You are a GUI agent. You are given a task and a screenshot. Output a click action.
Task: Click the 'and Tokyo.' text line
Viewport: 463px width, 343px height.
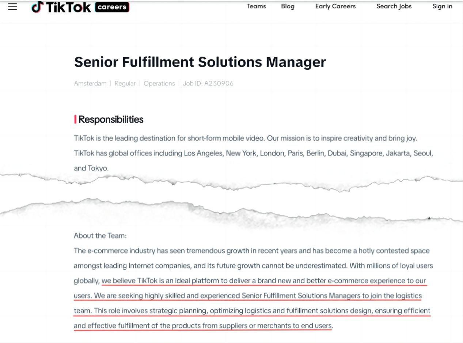point(91,168)
